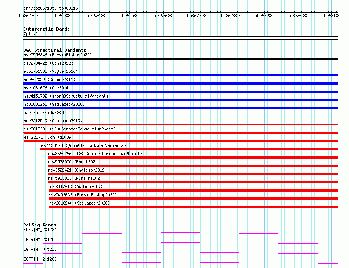Click ruler position 55068100
The image size is (349, 268).
331,16
